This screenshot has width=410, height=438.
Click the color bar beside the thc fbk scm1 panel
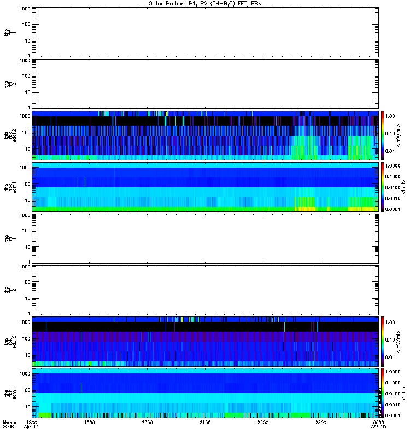[x=383, y=393]
